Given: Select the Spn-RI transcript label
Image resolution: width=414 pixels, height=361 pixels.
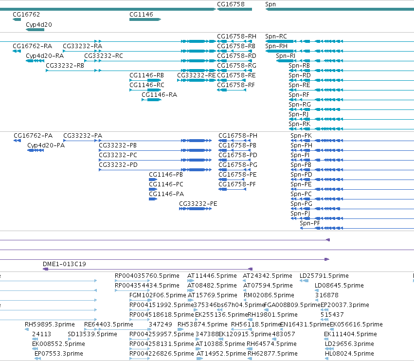Looking at the screenshot, I should (286, 56).
